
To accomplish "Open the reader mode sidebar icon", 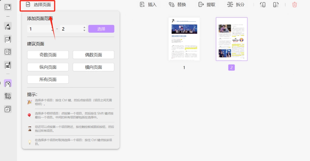I will click(8, 7).
